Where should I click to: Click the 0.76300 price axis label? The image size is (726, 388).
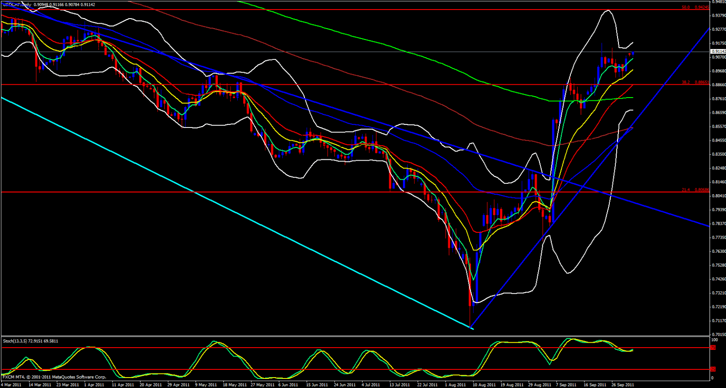[718, 251]
